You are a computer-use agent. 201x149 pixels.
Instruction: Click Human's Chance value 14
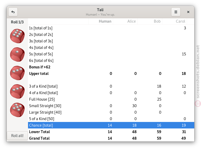coord(110,125)
